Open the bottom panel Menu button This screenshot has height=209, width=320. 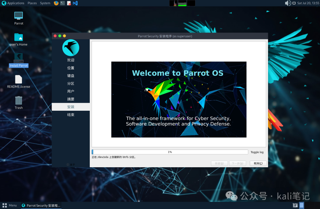(9, 205)
